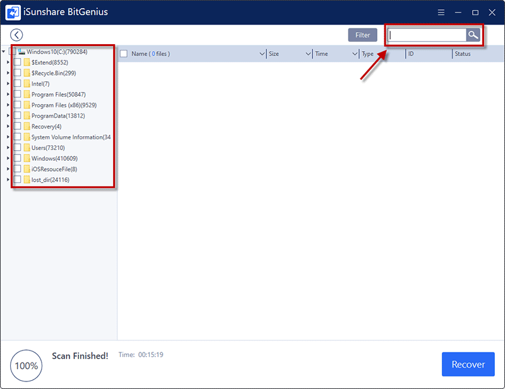This screenshot has width=505, height=389.
Task: Collapse the Windows10(C:) tree node
Action: coord(4,52)
